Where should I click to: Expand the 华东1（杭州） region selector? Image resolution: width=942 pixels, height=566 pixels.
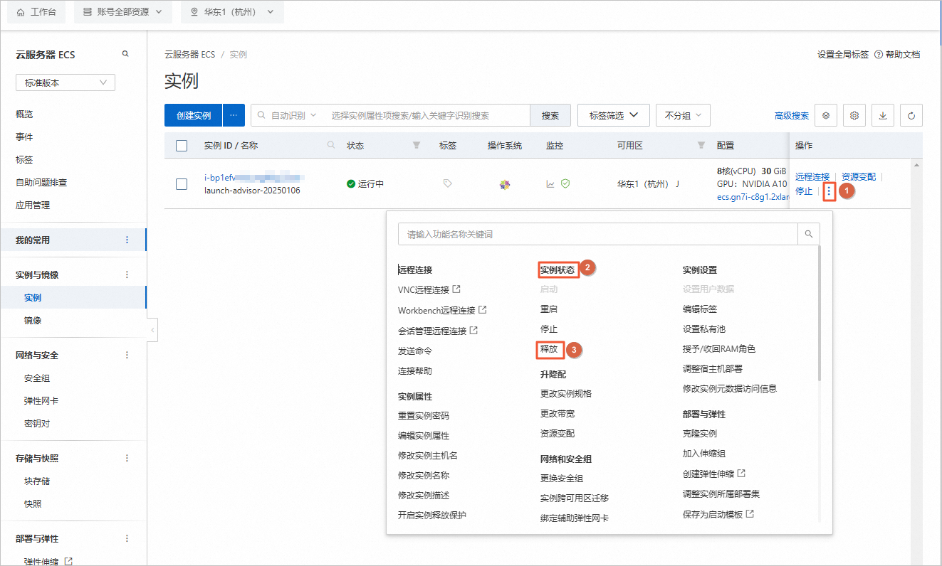click(232, 12)
